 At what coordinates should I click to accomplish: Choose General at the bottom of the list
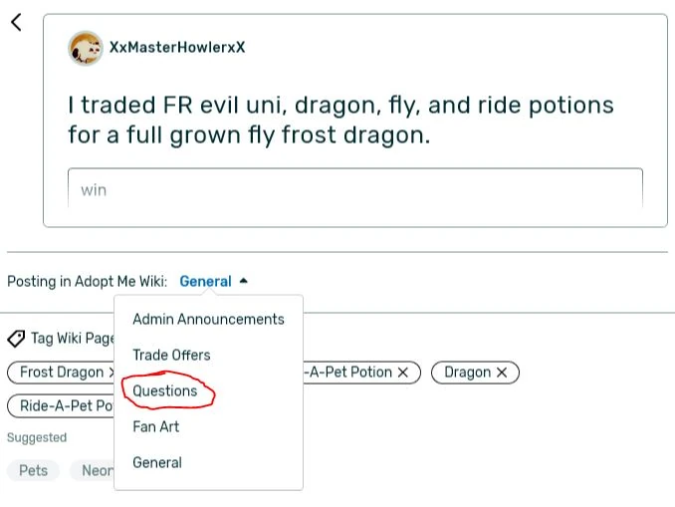[x=157, y=462]
